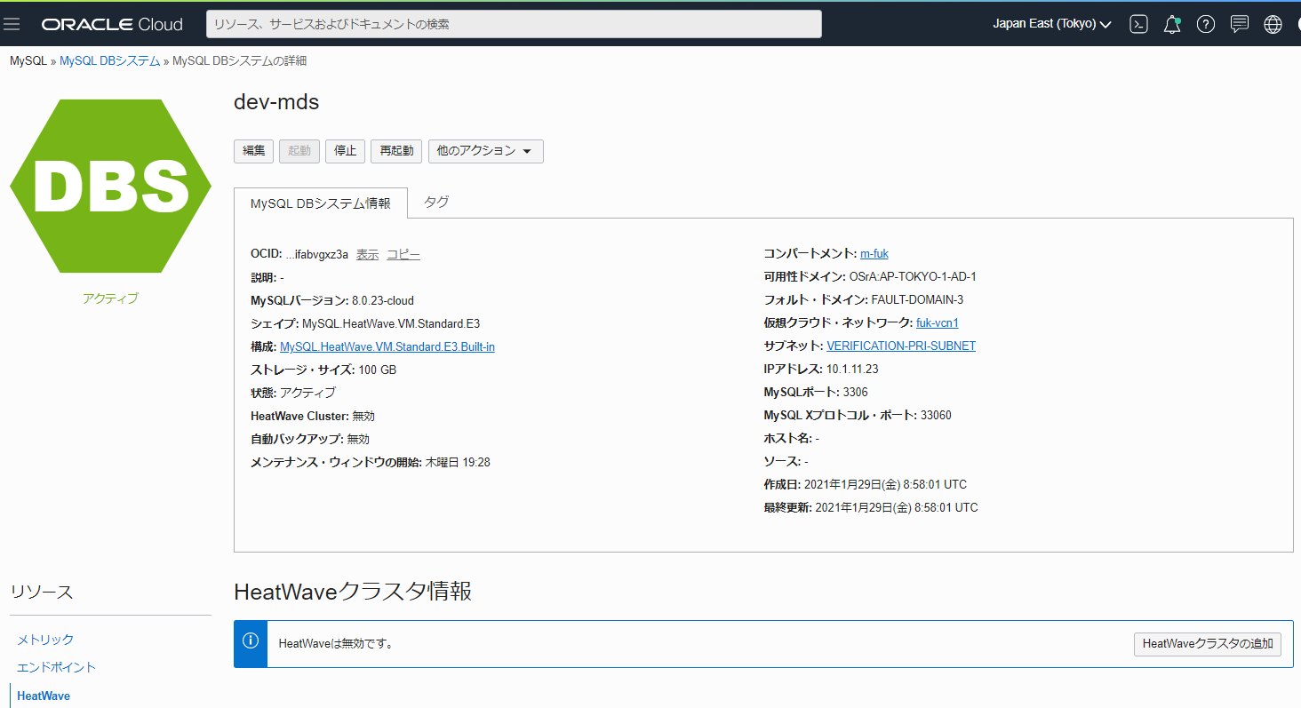
Task: Click the X protocol port 33060
Action: coord(936,416)
